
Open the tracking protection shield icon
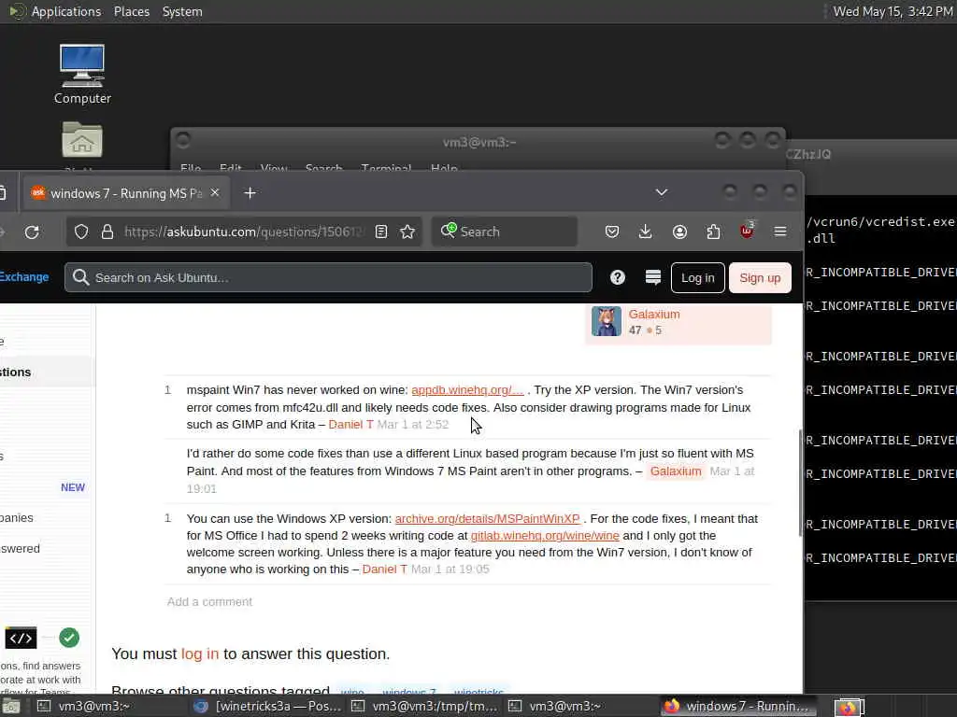[81, 232]
